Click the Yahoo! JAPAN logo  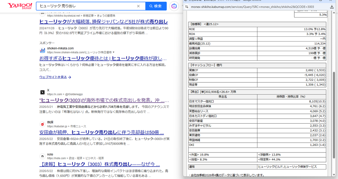20,6
